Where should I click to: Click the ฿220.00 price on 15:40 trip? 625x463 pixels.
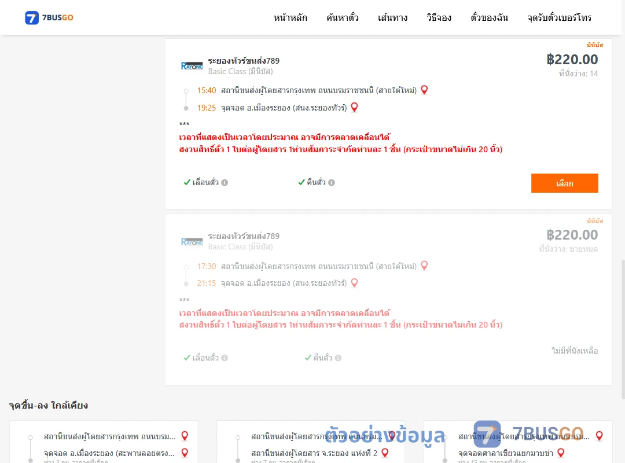572,60
